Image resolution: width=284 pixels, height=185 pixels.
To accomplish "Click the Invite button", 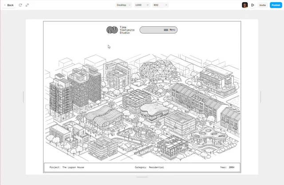I will [262, 5].
